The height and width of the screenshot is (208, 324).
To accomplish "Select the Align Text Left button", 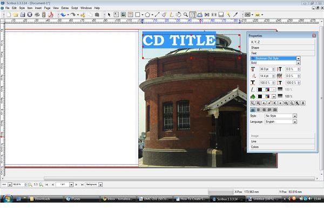I will pos(253,110).
